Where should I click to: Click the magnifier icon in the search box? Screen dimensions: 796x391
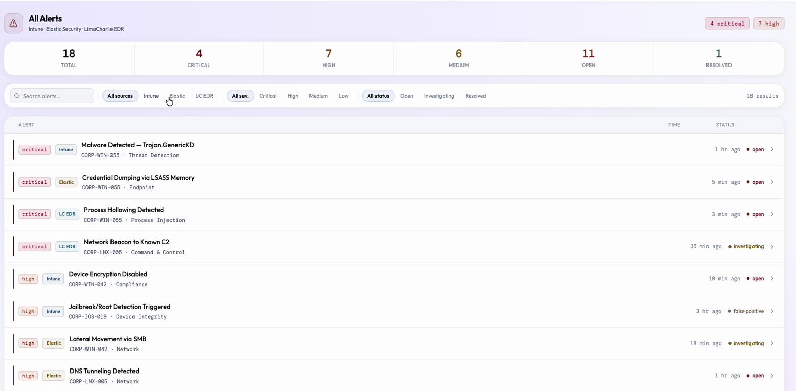click(17, 96)
